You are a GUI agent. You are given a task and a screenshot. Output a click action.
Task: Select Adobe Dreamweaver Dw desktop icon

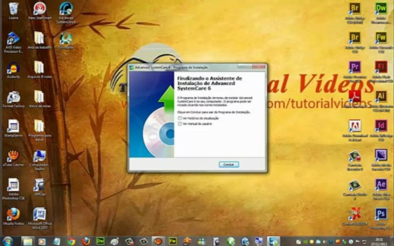tap(381, 13)
